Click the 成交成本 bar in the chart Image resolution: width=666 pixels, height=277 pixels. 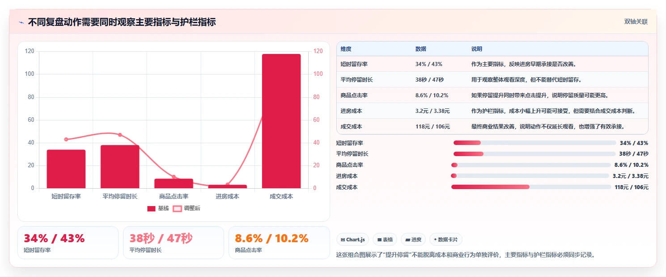(x=281, y=121)
